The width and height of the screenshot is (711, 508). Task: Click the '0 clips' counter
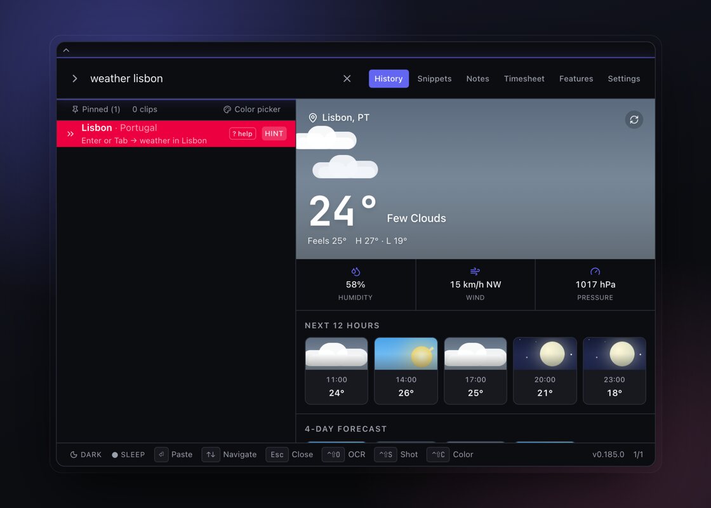(145, 109)
